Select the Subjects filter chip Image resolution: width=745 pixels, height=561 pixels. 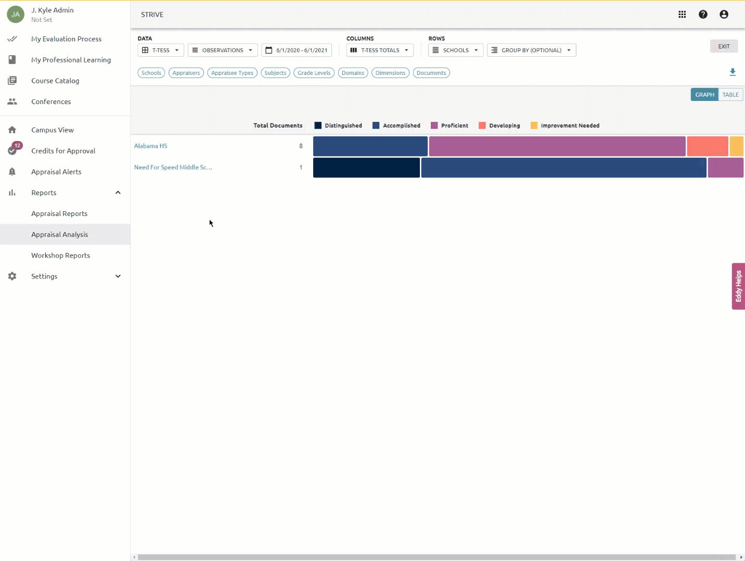click(275, 73)
